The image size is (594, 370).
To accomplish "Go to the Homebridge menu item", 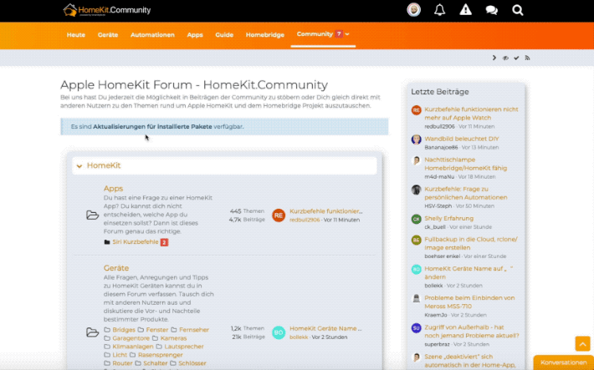I will coord(264,34).
